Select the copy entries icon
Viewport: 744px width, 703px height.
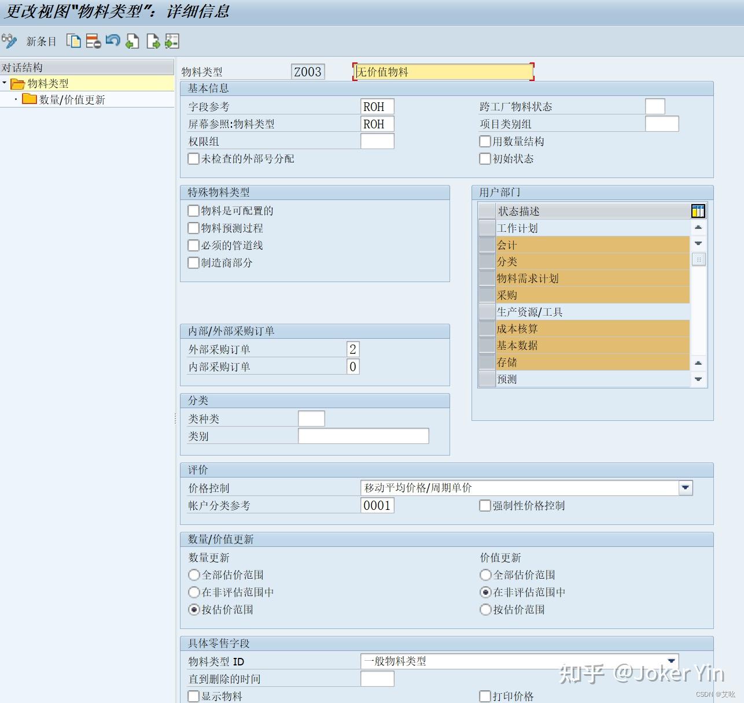pyautogui.click(x=74, y=41)
